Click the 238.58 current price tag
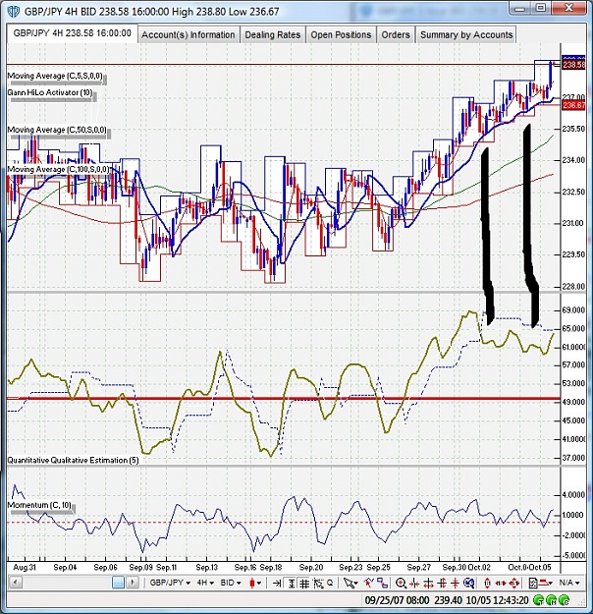 573,65
